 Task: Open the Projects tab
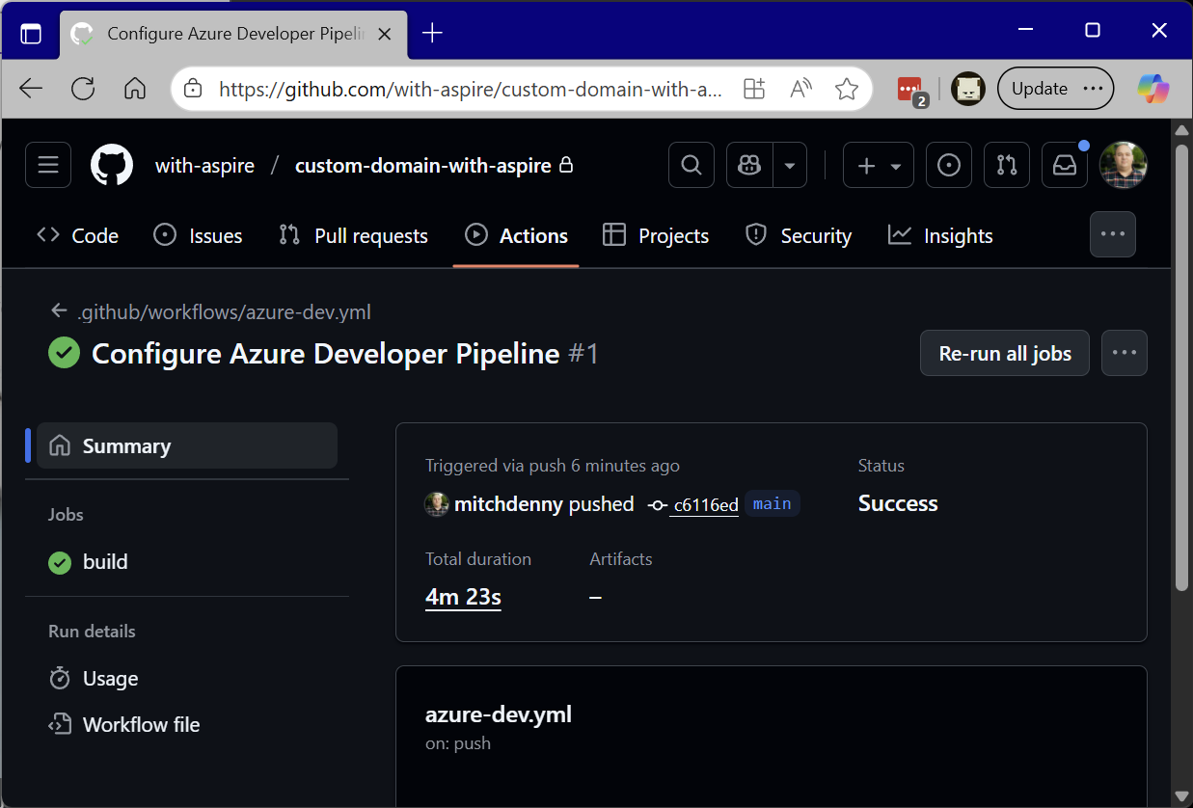(656, 235)
